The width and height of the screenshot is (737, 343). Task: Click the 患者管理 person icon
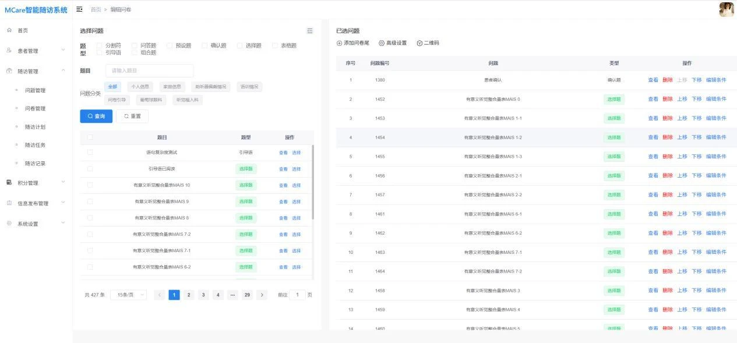(x=9, y=51)
